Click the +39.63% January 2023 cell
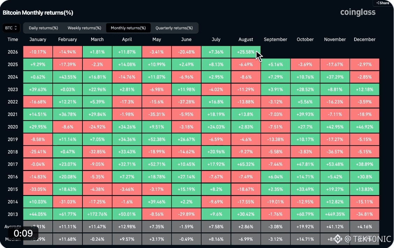This screenshot has width=394, height=248. [38, 90]
